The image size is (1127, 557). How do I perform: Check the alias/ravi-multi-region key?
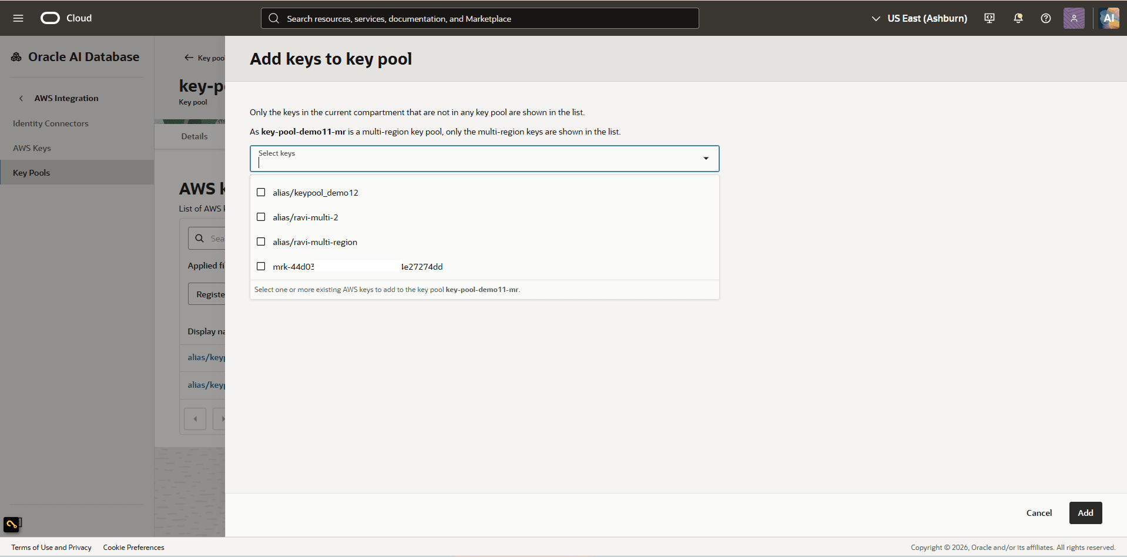pyautogui.click(x=261, y=241)
